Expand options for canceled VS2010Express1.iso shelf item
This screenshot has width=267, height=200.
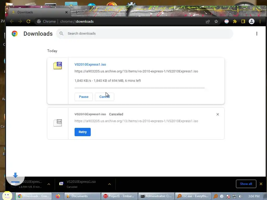110,184
